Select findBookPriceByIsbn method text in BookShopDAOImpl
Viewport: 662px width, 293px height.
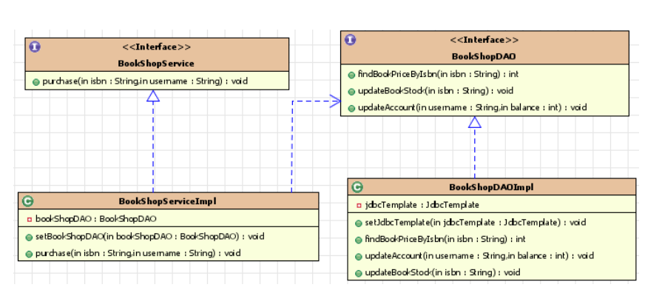[445, 240]
